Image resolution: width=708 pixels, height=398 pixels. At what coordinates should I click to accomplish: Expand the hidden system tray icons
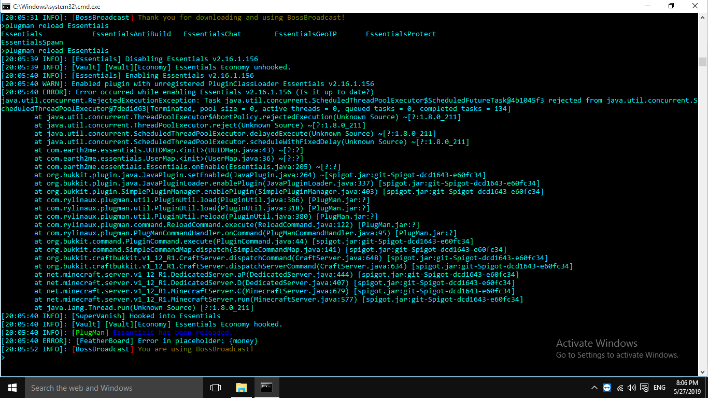[594, 388]
